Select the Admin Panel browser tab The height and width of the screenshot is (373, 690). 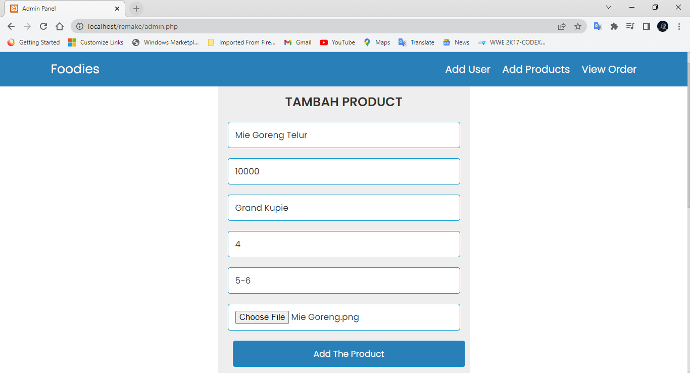point(65,9)
